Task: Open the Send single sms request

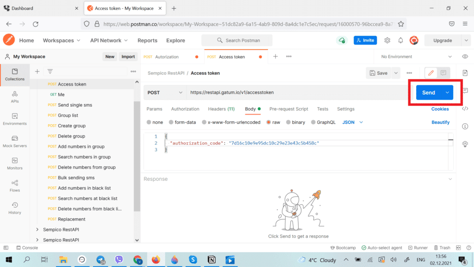Action: (x=75, y=105)
